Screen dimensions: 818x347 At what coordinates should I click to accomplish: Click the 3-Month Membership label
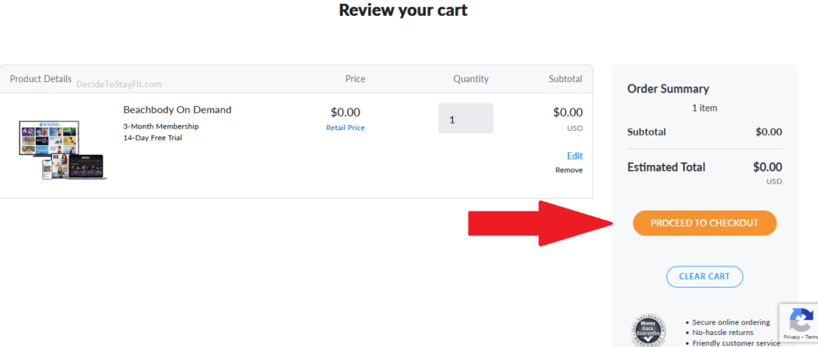(161, 126)
